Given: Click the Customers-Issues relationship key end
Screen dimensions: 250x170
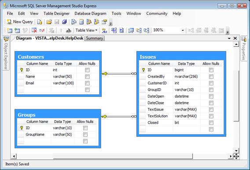Looking at the screenshot, I should pyautogui.click(x=105, y=74).
